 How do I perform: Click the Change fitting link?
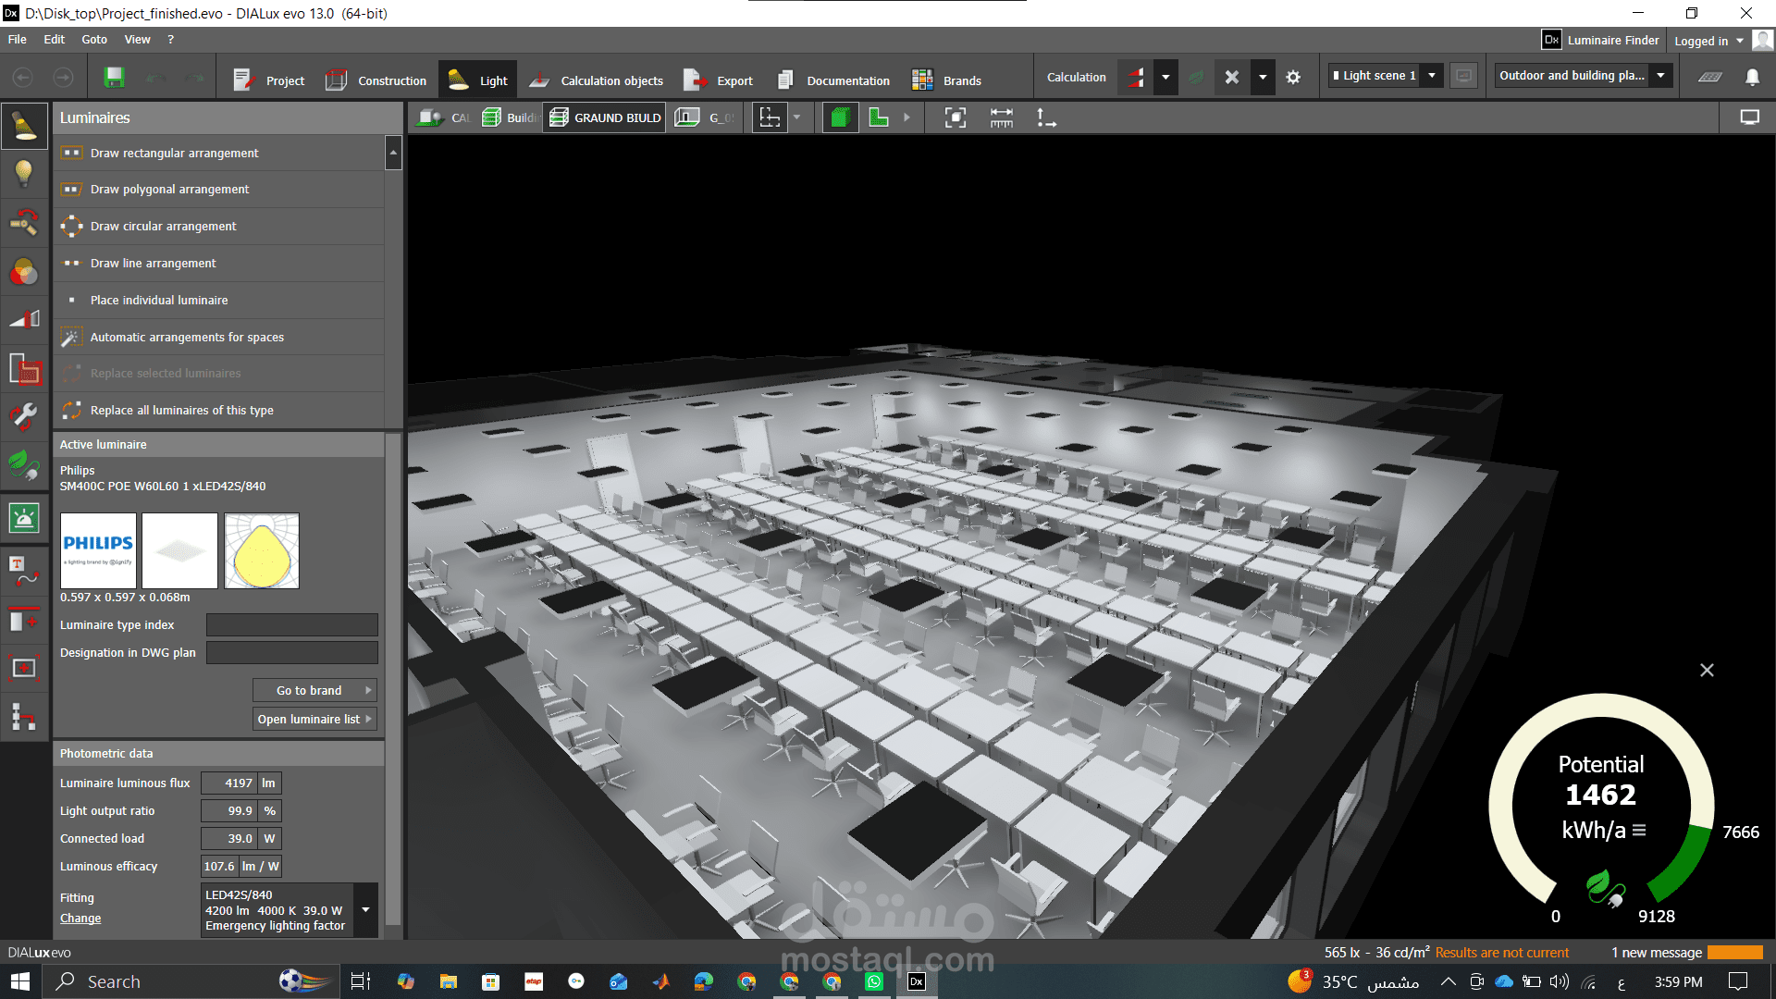(80, 919)
